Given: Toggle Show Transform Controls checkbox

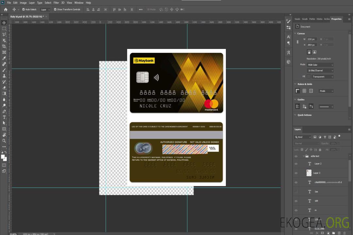Looking at the screenshot, I should click(x=55, y=9).
